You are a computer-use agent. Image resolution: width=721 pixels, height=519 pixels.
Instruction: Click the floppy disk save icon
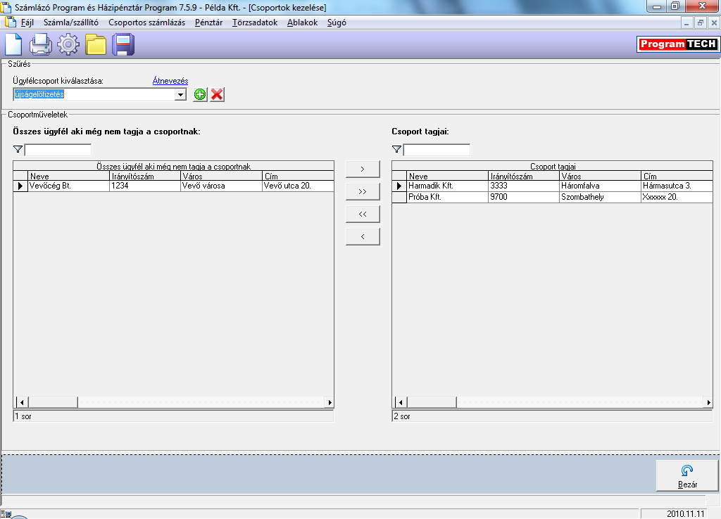(x=123, y=45)
